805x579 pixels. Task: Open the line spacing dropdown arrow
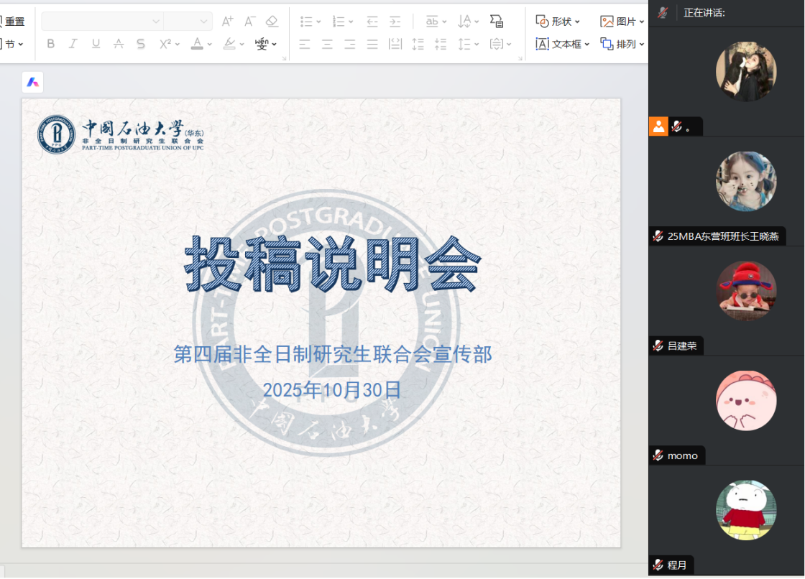pos(477,44)
